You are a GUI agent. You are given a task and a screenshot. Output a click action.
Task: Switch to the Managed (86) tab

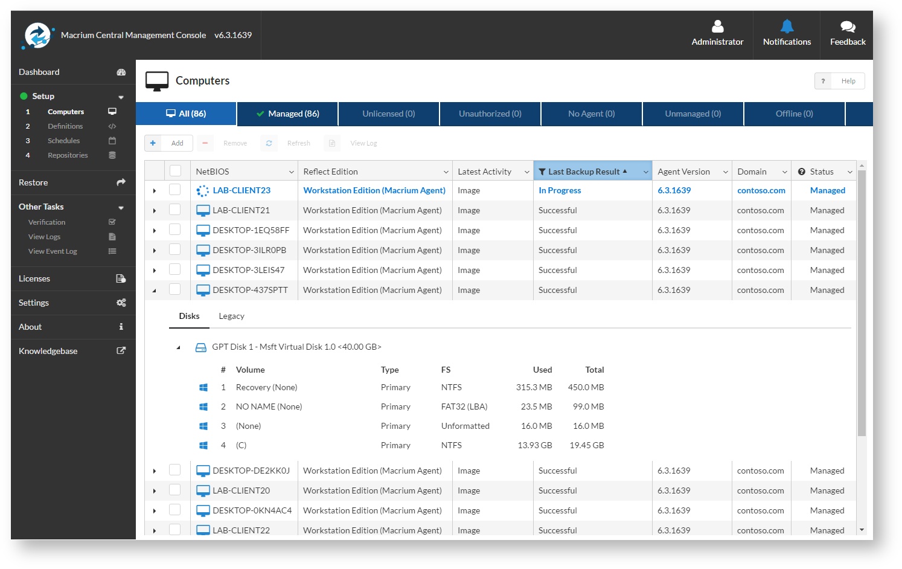click(287, 114)
